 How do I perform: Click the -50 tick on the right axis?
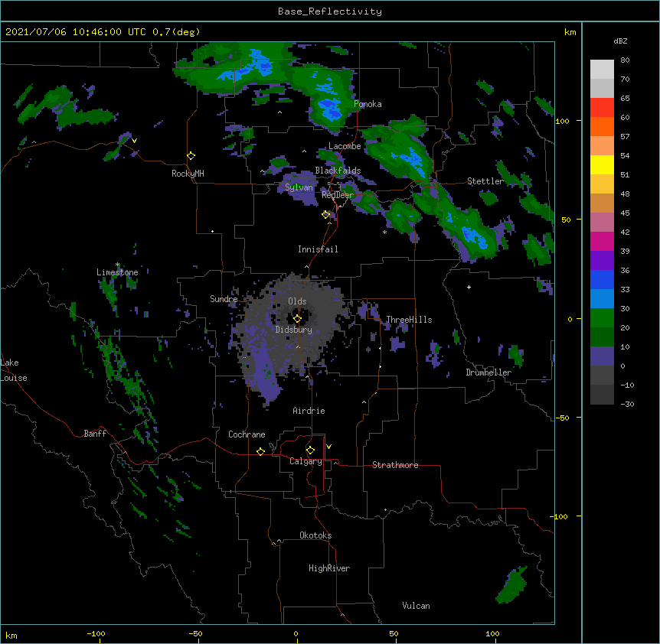[562, 418]
